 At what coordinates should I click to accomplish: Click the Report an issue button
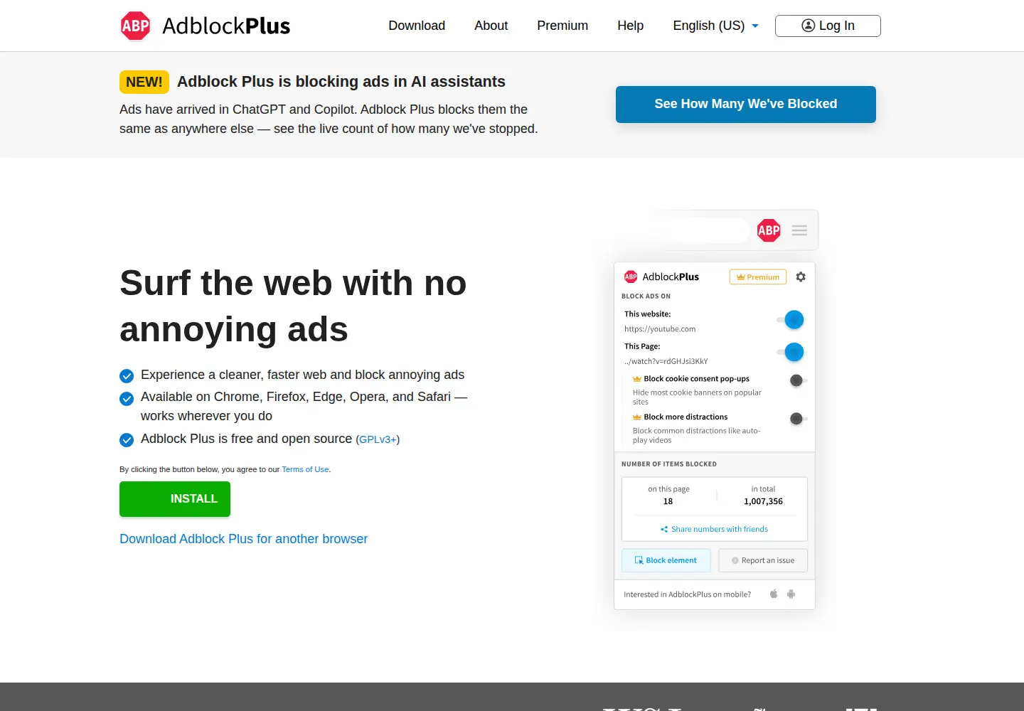coord(763,560)
